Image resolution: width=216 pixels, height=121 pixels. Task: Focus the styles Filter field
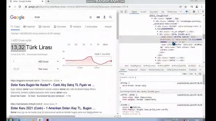point(150,74)
